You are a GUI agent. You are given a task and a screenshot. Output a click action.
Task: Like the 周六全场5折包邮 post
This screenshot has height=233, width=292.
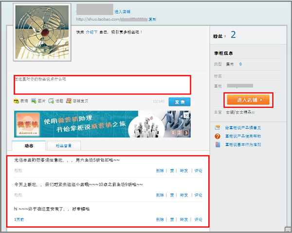coord(172,171)
